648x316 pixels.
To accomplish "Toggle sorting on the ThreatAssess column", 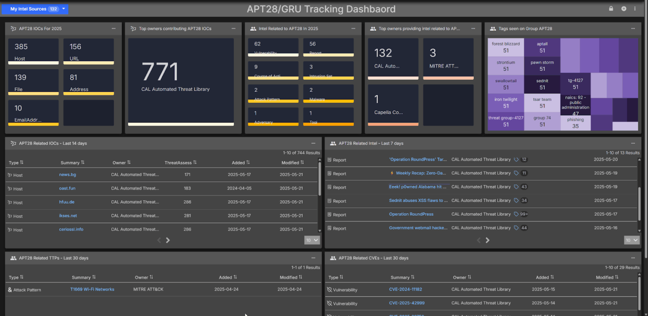I will [180, 162].
